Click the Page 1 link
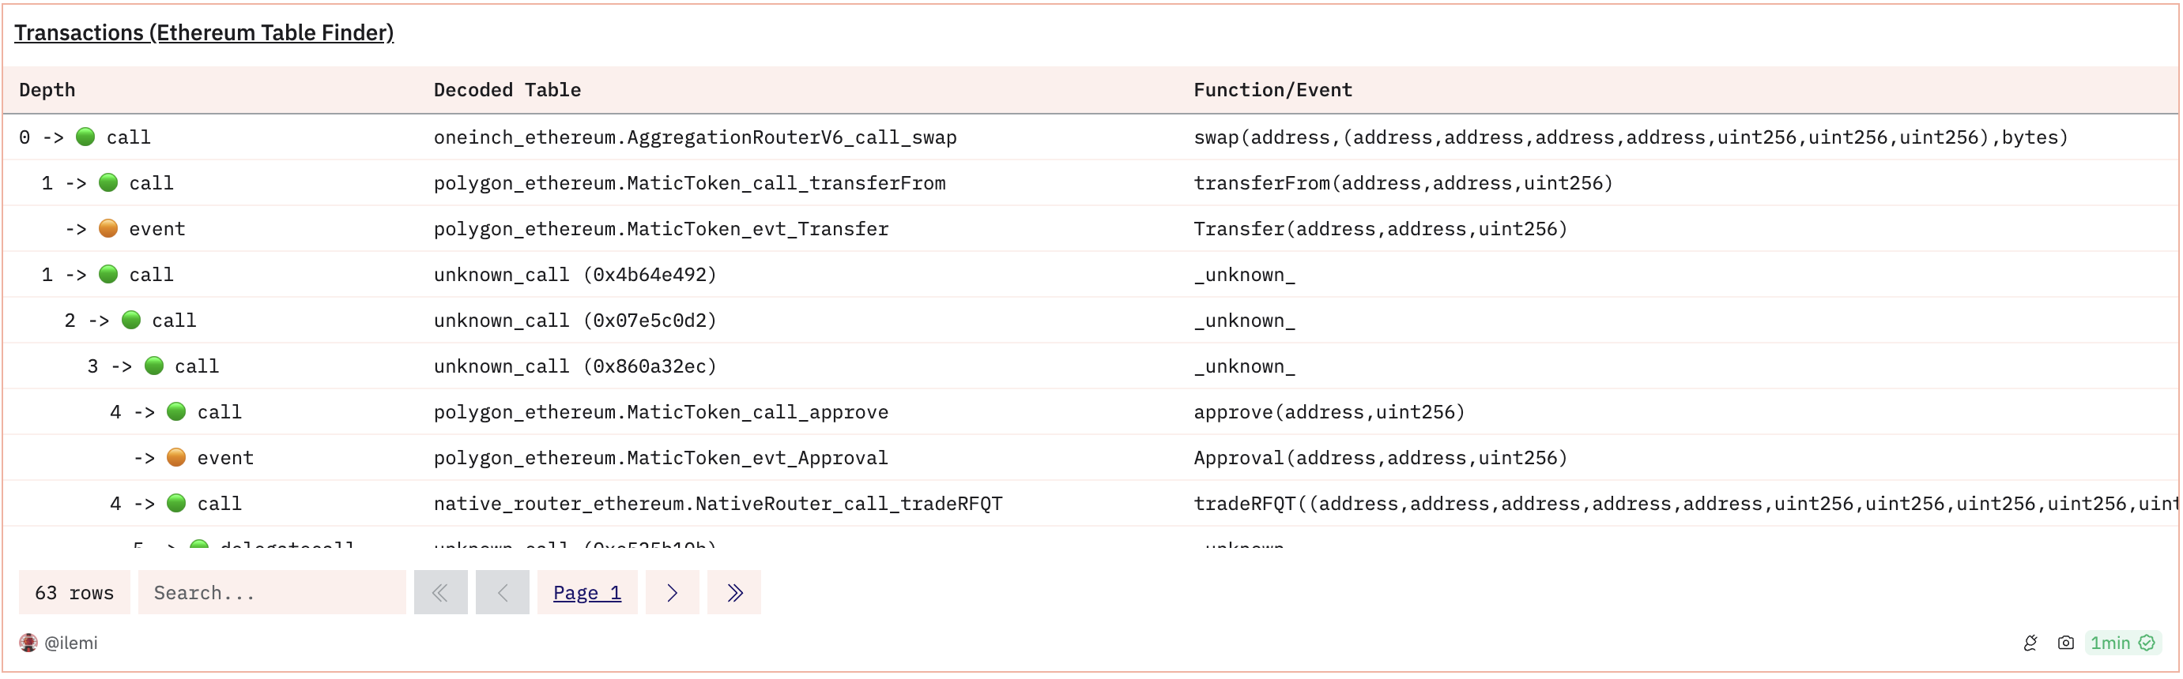 (587, 593)
